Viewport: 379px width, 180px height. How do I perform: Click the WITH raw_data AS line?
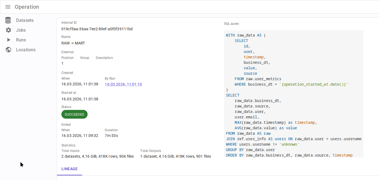(x=246, y=35)
